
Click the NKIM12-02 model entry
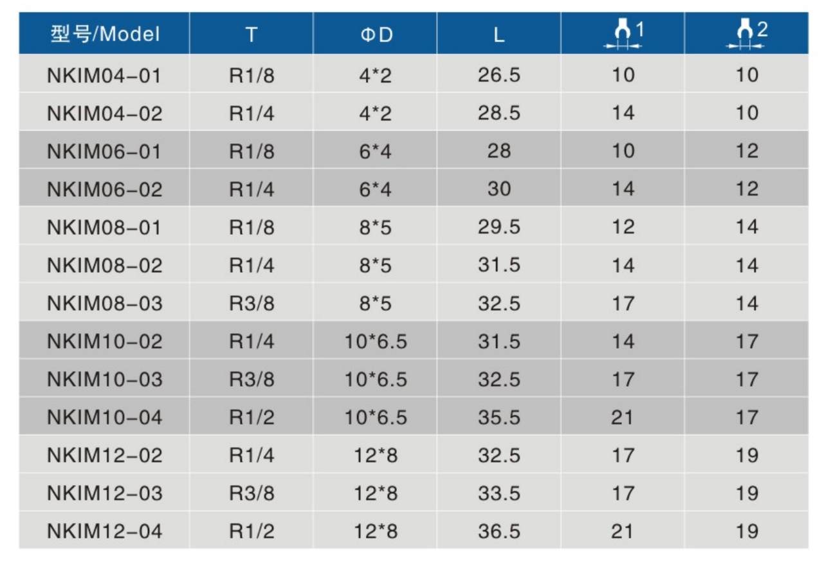[x=104, y=455]
